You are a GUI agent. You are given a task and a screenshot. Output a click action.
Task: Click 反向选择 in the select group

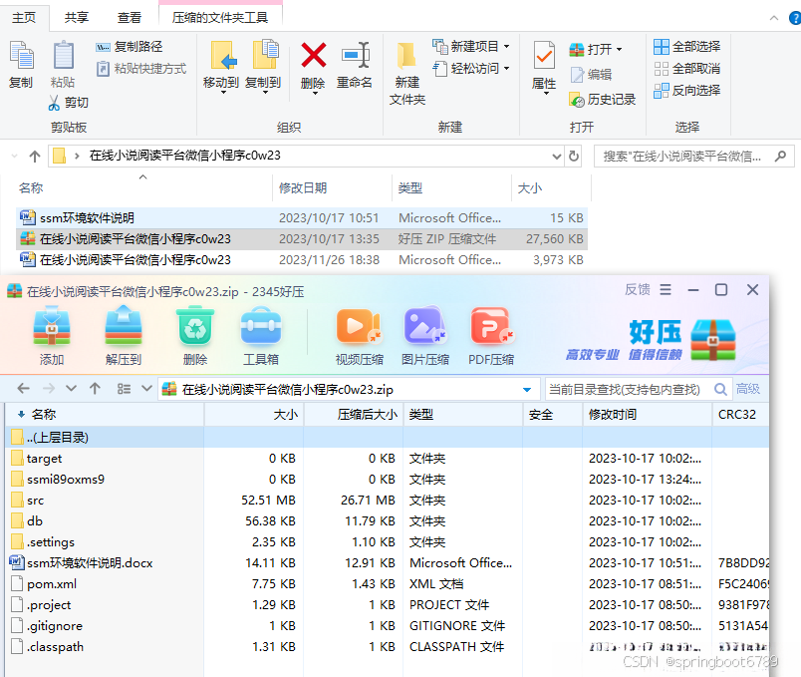[687, 91]
